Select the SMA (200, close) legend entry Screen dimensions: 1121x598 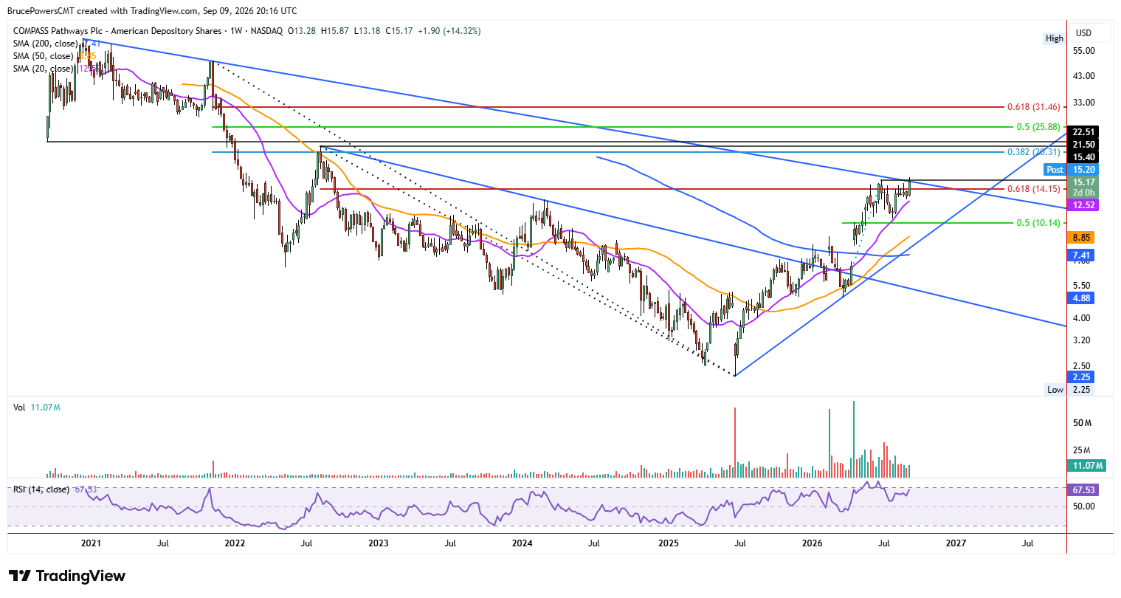[x=45, y=44]
